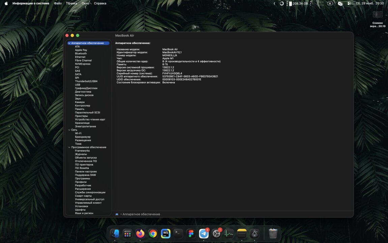Switch keyboard input source in menu bar
This screenshot has height=243, width=388.
pos(330,3)
